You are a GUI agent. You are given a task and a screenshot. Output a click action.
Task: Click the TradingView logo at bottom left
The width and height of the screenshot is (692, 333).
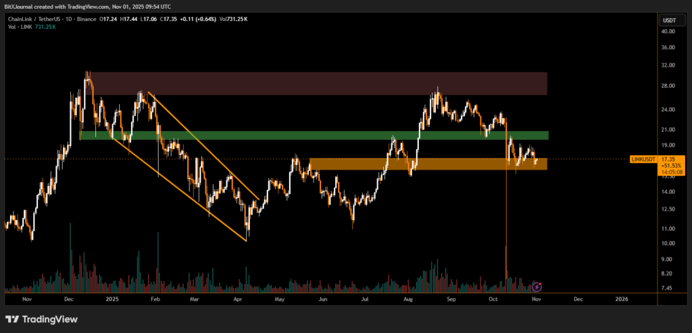pyautogui.click(x=42, y=319)
